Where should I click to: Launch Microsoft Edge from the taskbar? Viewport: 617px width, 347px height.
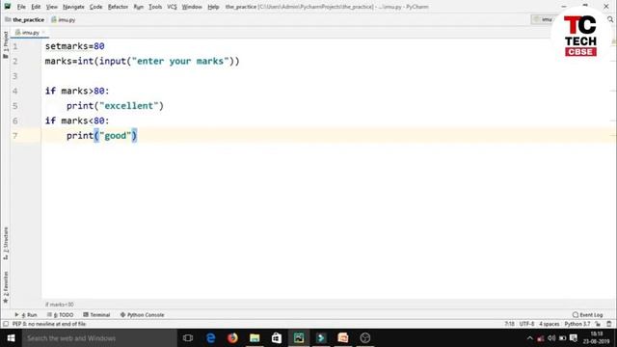[x=210, y=338]
